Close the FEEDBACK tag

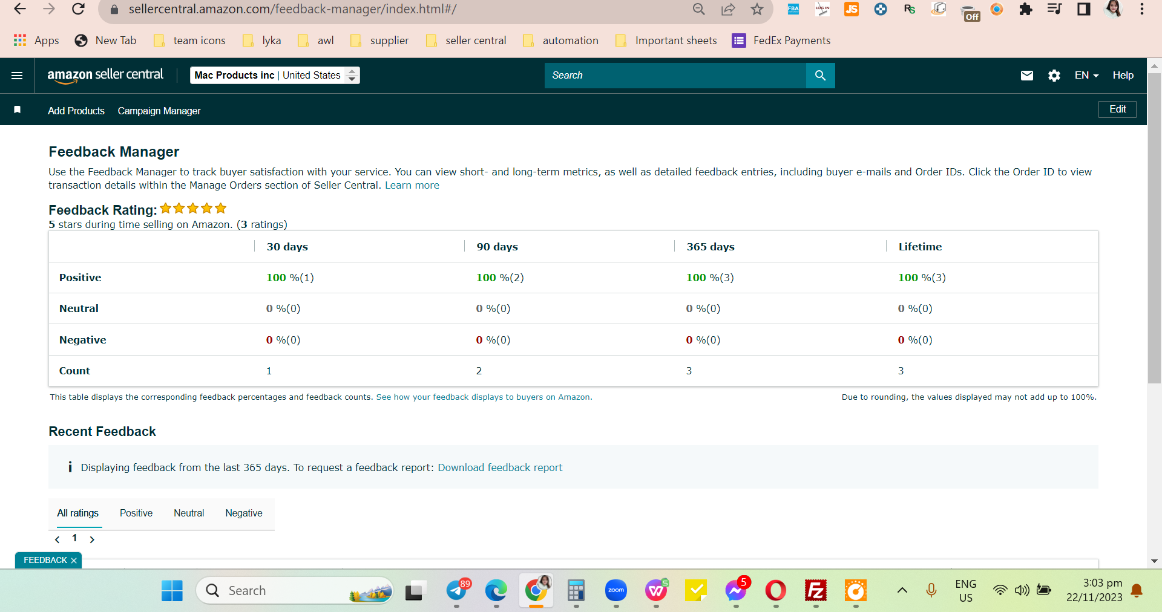pyautogui.click(x=74, y=561)
